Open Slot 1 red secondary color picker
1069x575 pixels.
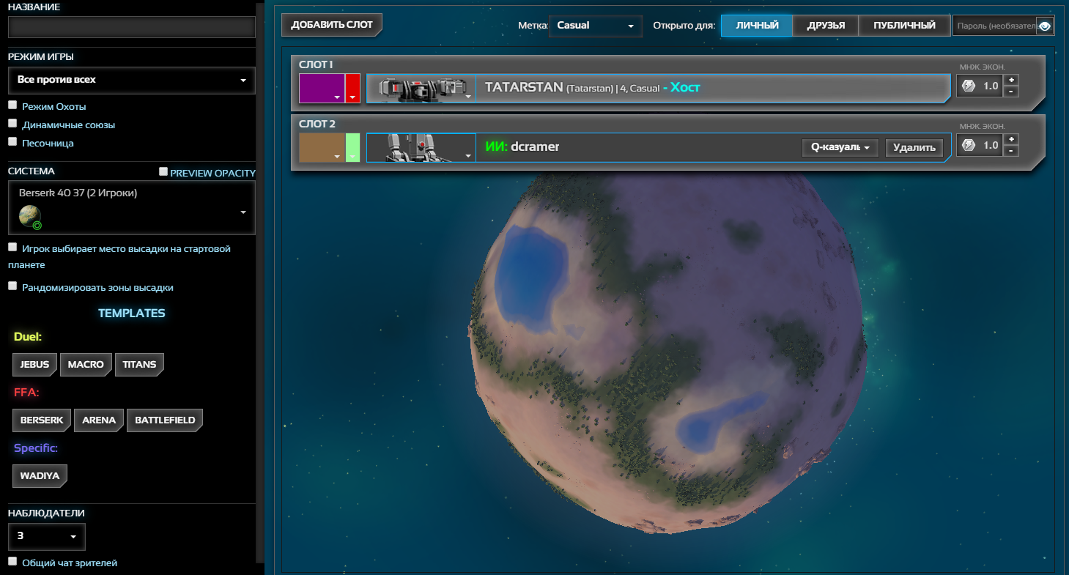coord(352,88)
